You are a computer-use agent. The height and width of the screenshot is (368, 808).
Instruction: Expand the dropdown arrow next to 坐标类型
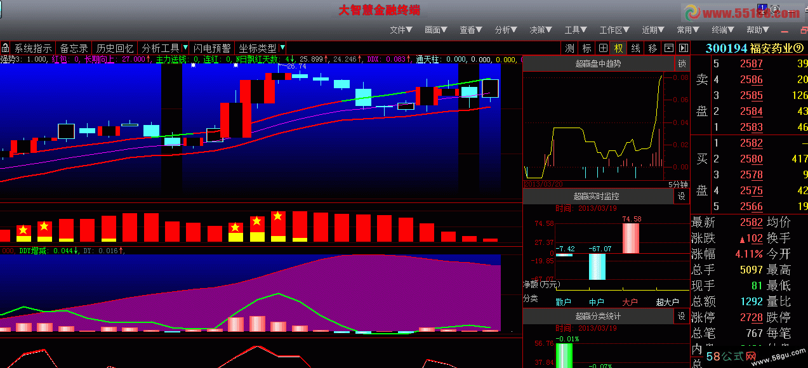coord(282,48)
